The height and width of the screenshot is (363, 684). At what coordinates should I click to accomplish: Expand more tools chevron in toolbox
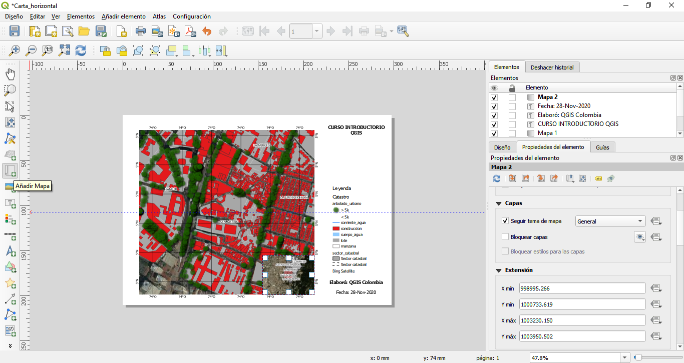pyautogui.click(x=10, y=345)
